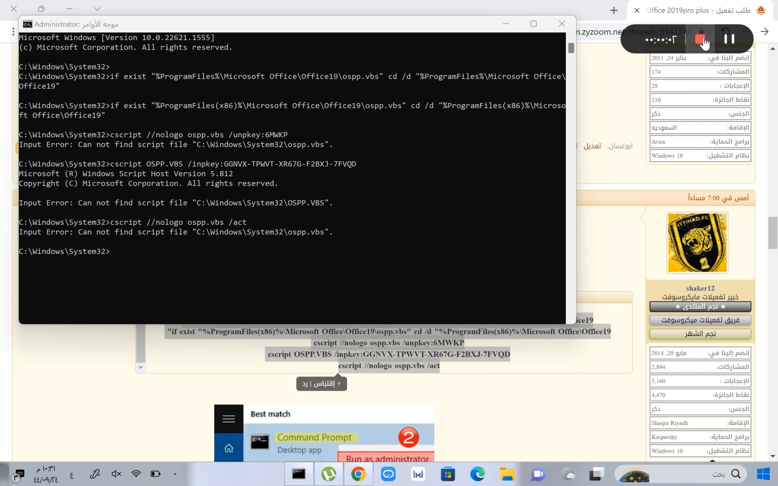Click the ابوغسان username link

[621, 146]
